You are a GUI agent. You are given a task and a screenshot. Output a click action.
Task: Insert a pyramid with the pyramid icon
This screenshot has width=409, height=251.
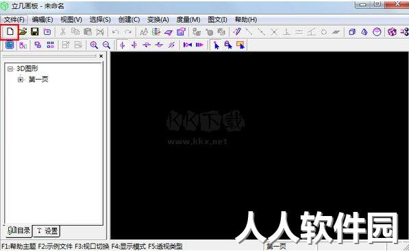(x=364, y=32)
